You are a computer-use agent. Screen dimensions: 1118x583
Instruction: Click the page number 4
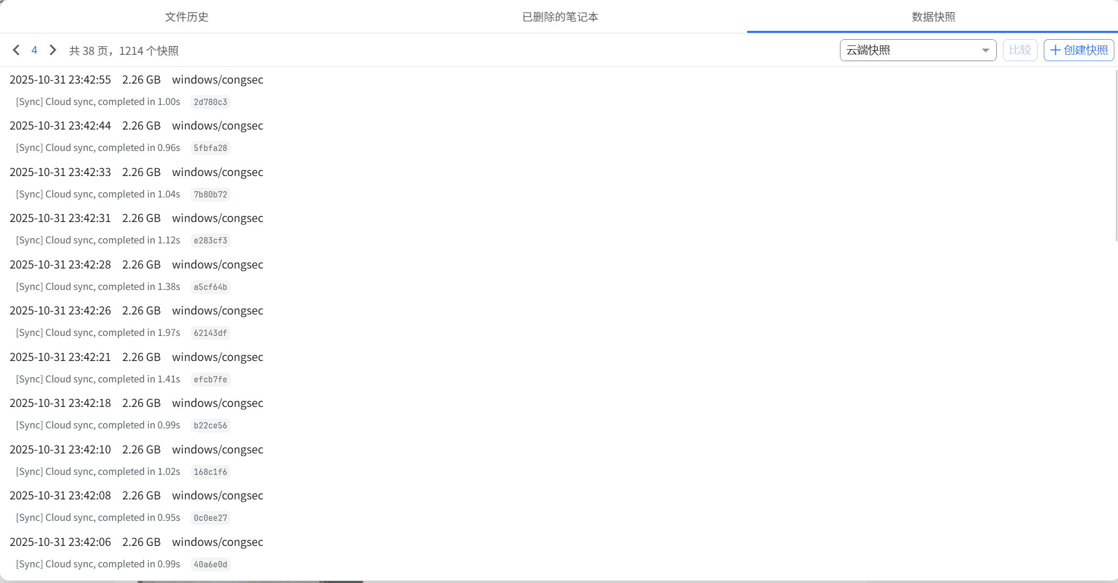pos(34,50)
